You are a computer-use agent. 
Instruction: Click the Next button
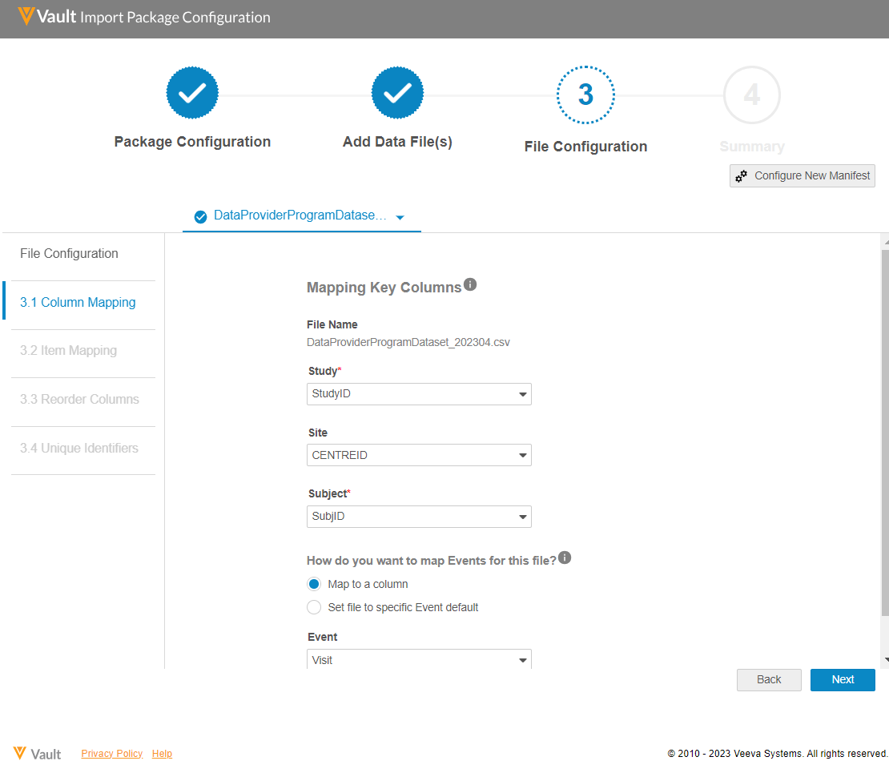843,679
